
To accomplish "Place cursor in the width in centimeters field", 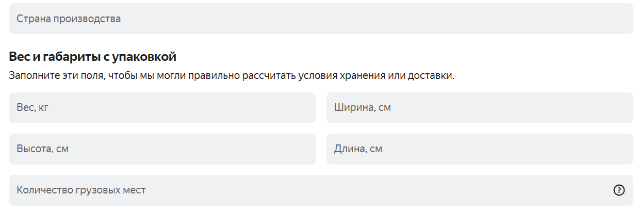I will click(479, 108).
